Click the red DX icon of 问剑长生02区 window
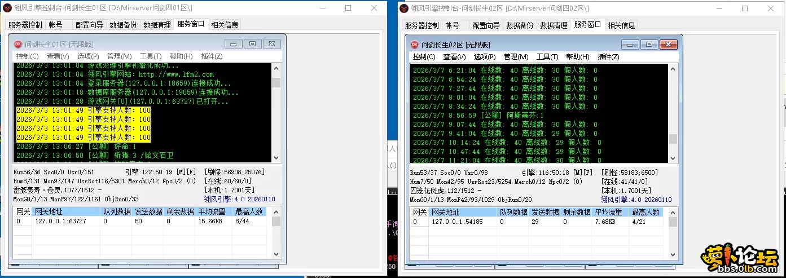786x278 pixels. click(x=414, y=45)
